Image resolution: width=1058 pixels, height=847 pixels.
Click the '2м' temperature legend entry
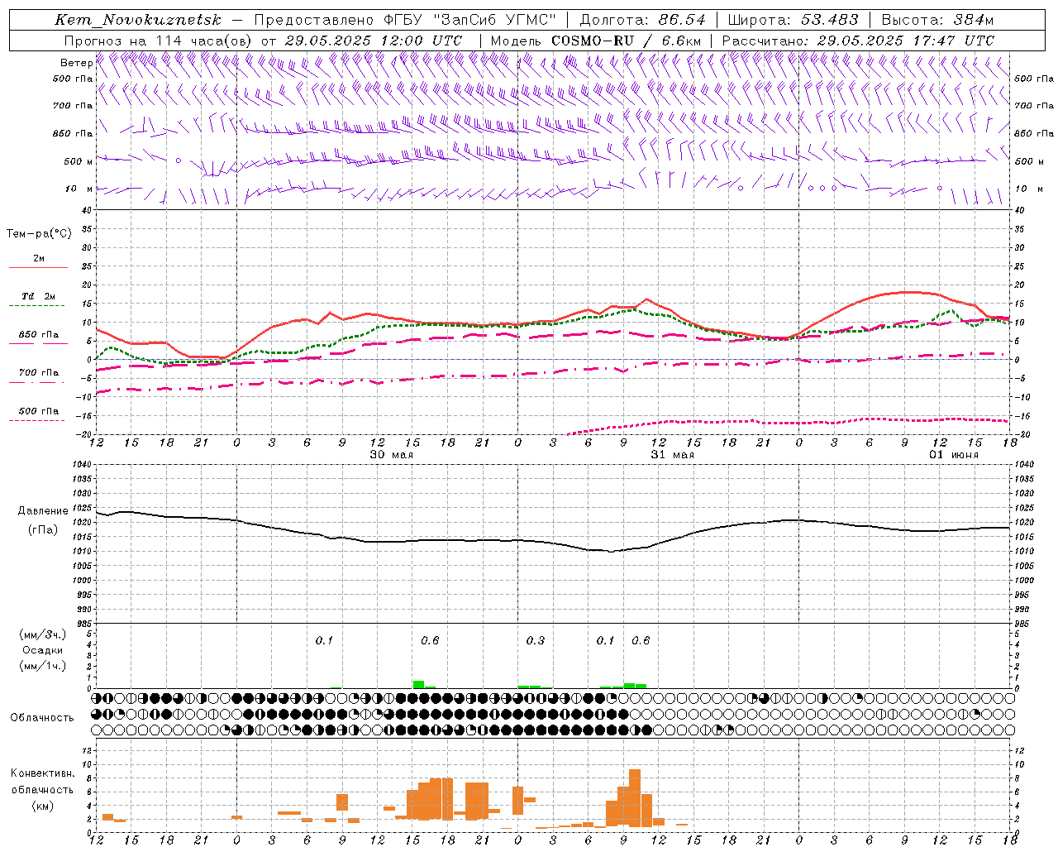pos(38,258)
